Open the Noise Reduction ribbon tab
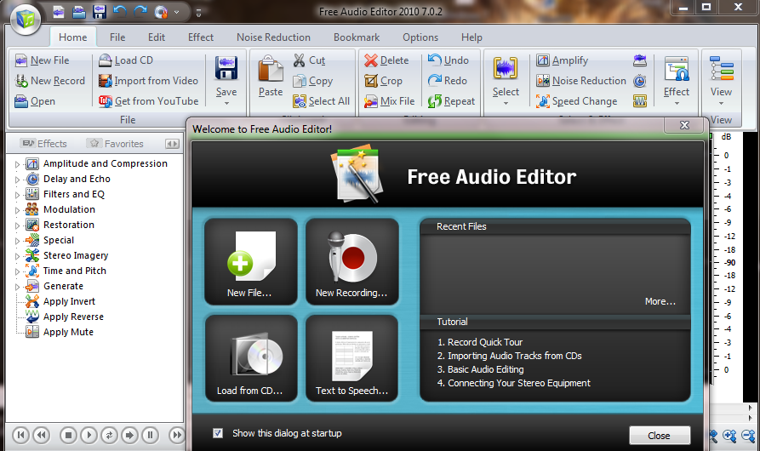Screen dimensions: 760x451 coord(273,37)
